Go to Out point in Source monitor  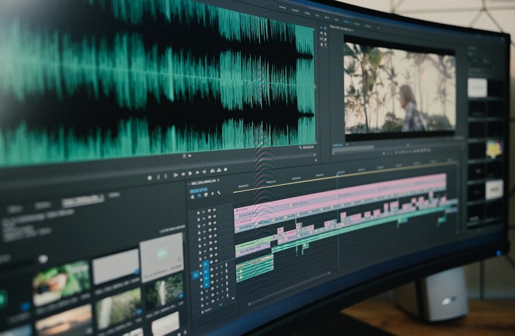point(204,172)
